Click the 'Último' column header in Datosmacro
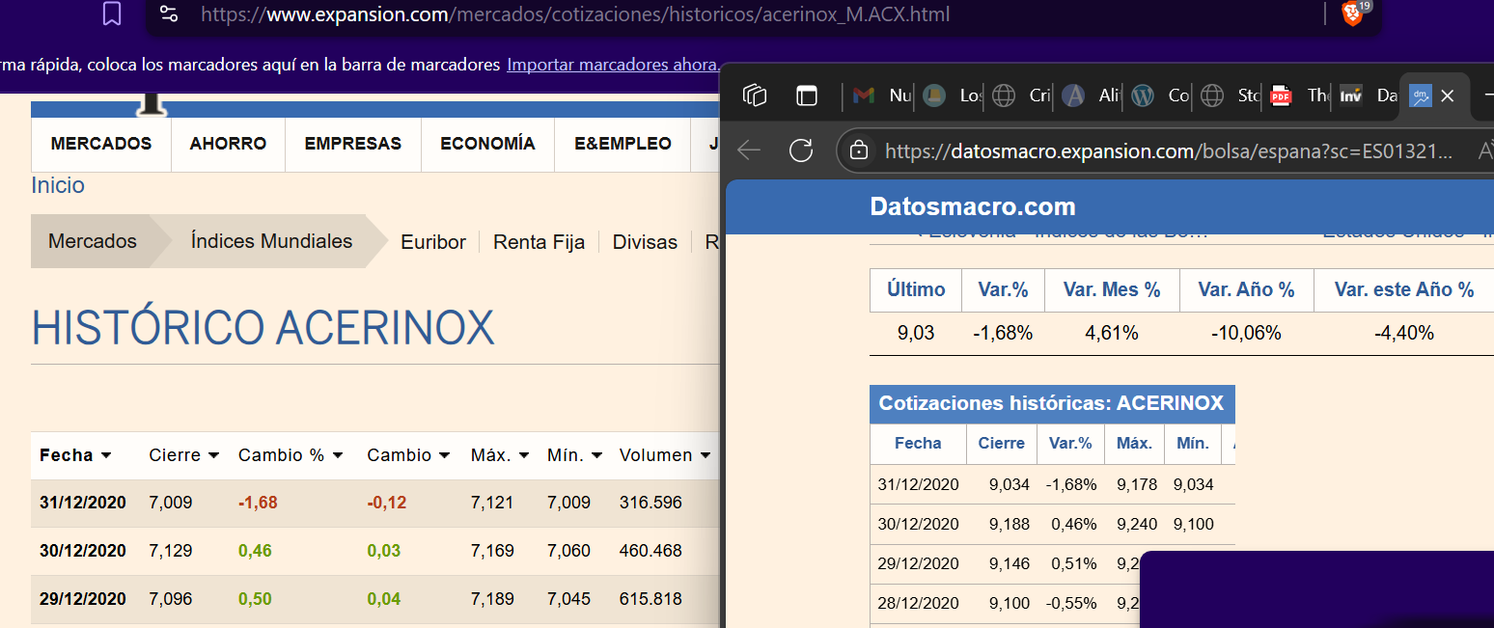1494x628 pixels. pyautogui.click(x=916, y=289)
